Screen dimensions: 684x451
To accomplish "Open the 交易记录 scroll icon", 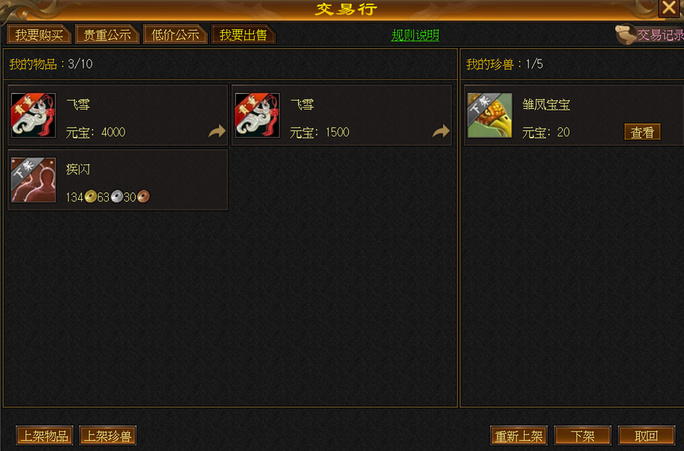I will pyautogui.click(x=626, y=35).
